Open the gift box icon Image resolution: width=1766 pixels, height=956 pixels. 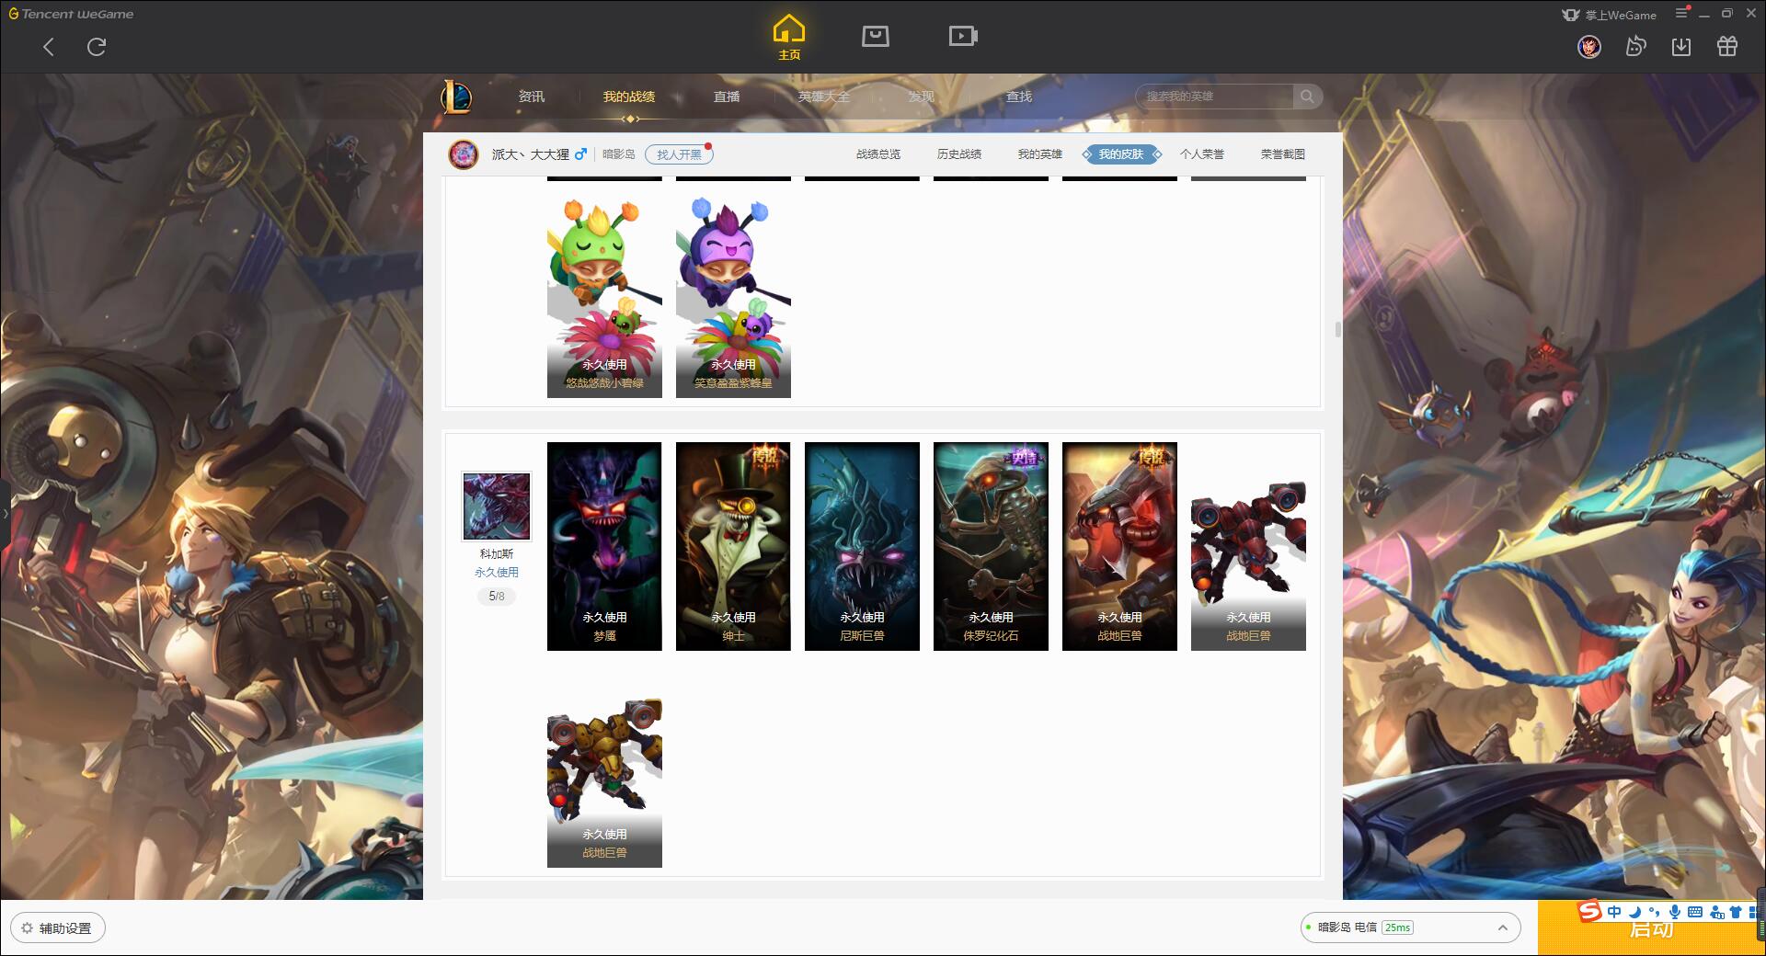pos(1727,46)
